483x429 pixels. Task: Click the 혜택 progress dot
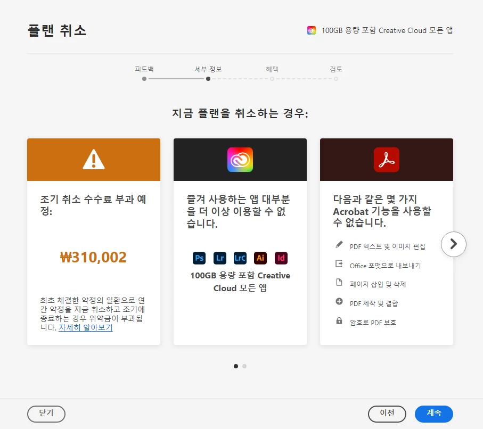[x=272, y=79]
